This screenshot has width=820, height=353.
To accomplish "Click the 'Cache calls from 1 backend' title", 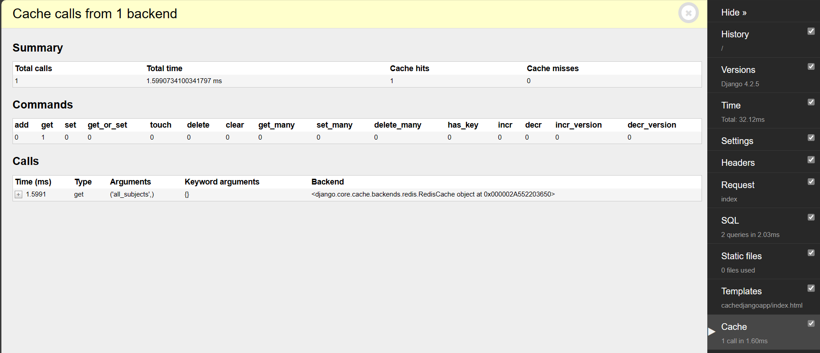I will (x=95, y=14).
